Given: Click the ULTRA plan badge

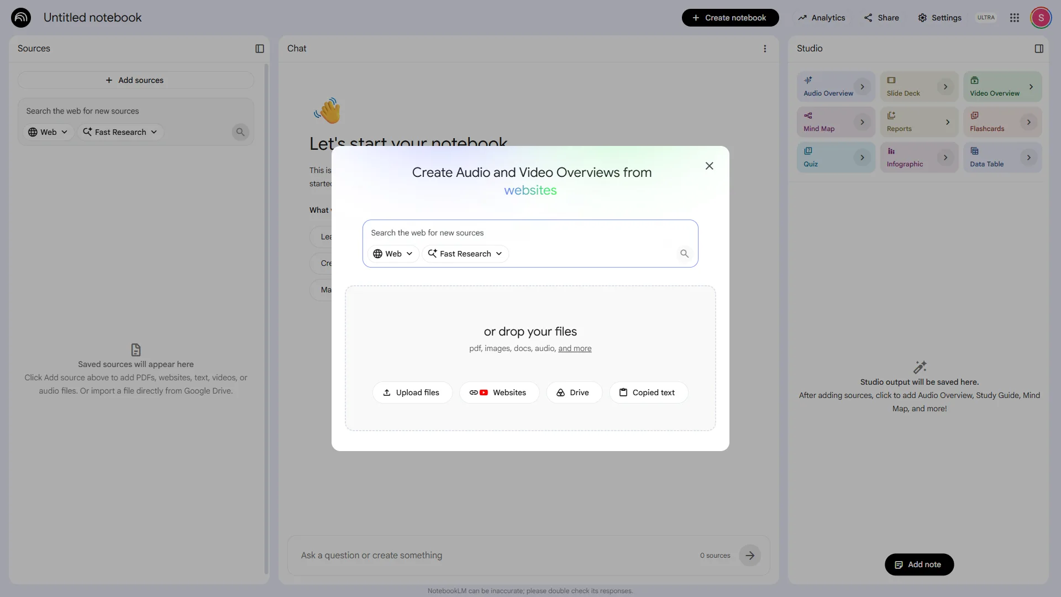Looking at the screenshot, I should [986, 18].
